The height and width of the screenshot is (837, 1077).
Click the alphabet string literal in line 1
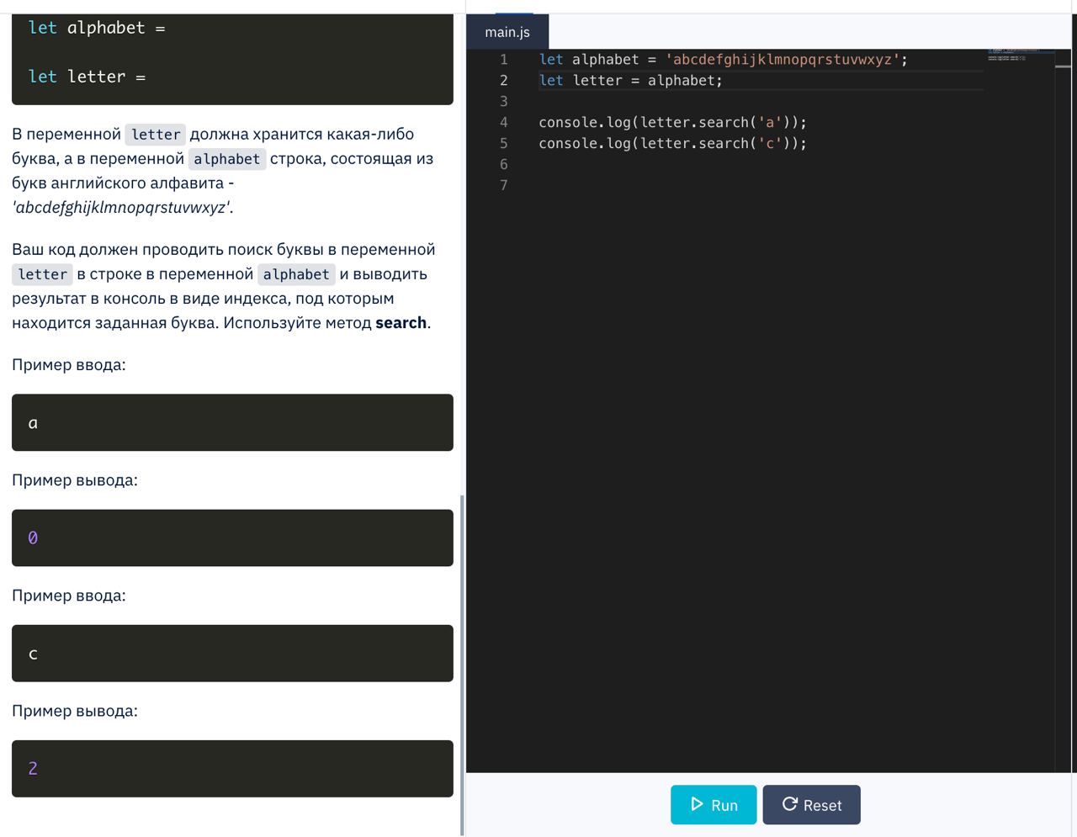pyautogui.click(x=783, y=60)
